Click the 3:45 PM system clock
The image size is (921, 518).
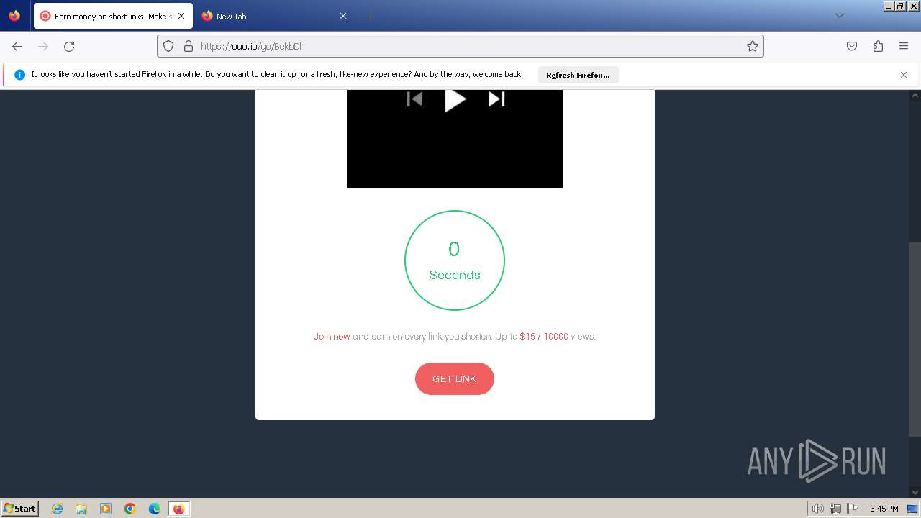[884, 509]
